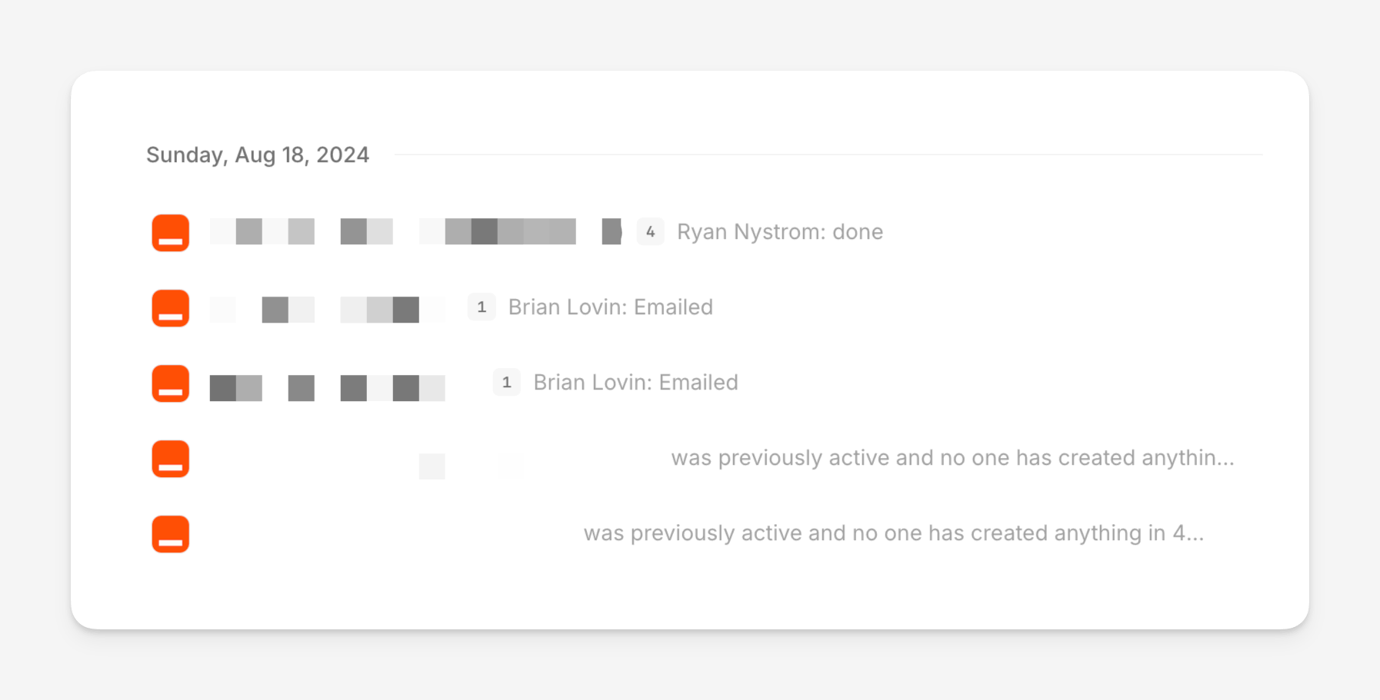Open the upper "Brian Lovin: Emailed" preview

610,307
